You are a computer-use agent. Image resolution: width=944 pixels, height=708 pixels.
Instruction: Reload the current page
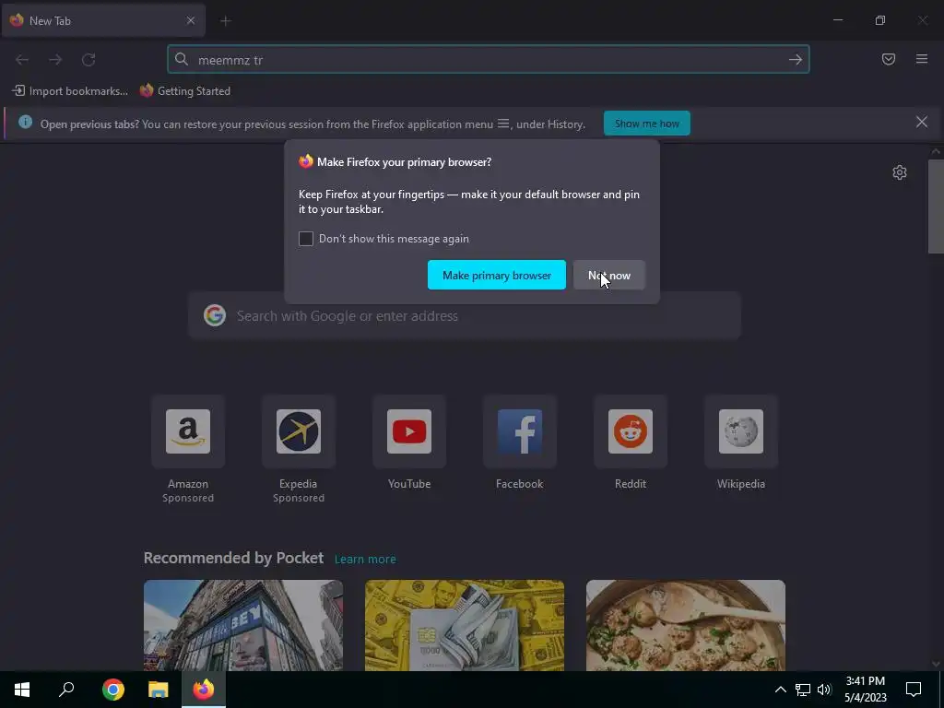[x=88, y=60]
